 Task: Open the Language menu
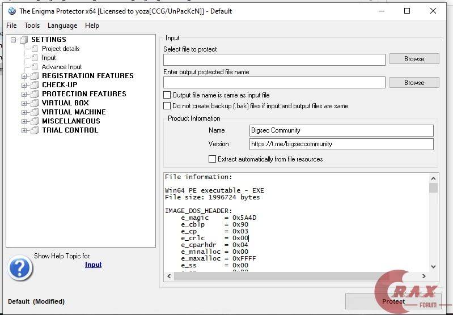coord(62,25)
